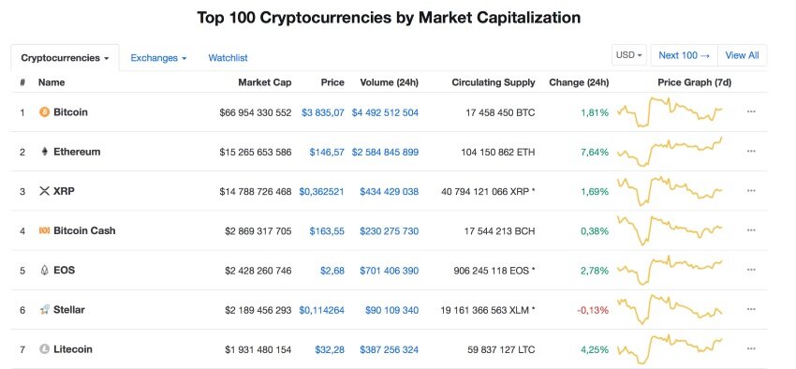Click the Litecoin logo icon
This screenshot has width=796, height=369.
pyautogui.click(x=45, y=349)
